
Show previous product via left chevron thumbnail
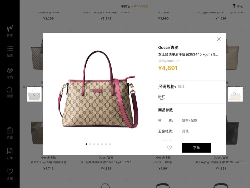pyautogui.click(x=34, y=94)
